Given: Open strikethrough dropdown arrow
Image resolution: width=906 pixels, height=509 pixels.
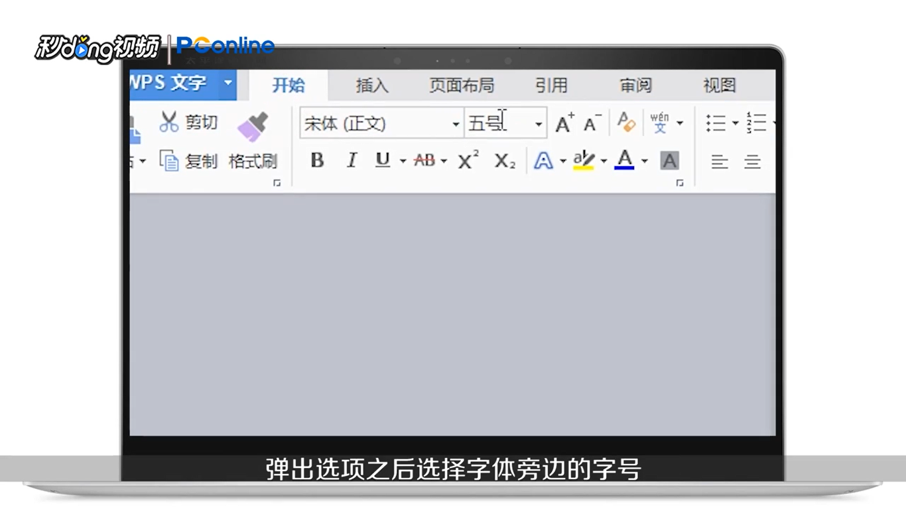Looking at the screenshot, I should tap(444, 161).
